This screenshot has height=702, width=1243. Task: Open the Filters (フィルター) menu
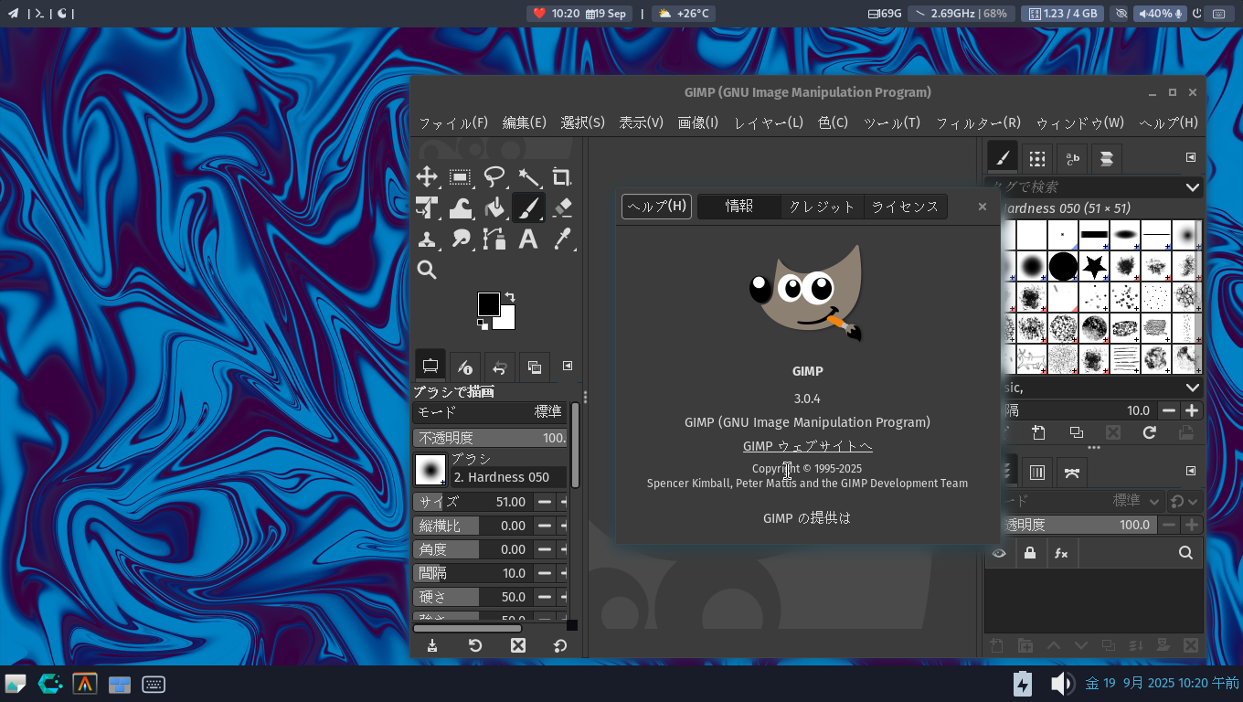point(978,122)
